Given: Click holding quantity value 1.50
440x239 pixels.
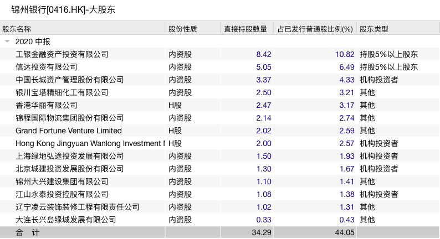Looking at the screenshot, I should 264,156.
